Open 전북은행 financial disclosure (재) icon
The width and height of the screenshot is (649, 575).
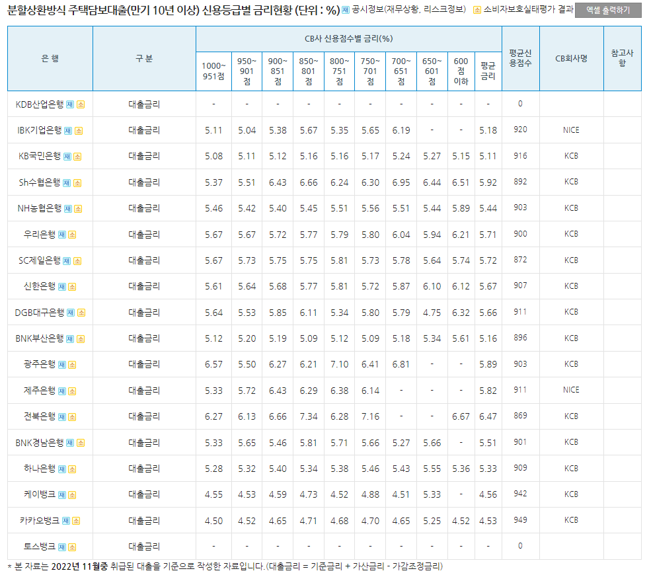click(x=61, y=417)
